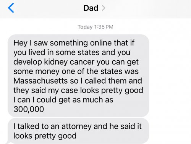Click the number 300,000 in the message
This screenshot has width=191, height=144.
29,109
